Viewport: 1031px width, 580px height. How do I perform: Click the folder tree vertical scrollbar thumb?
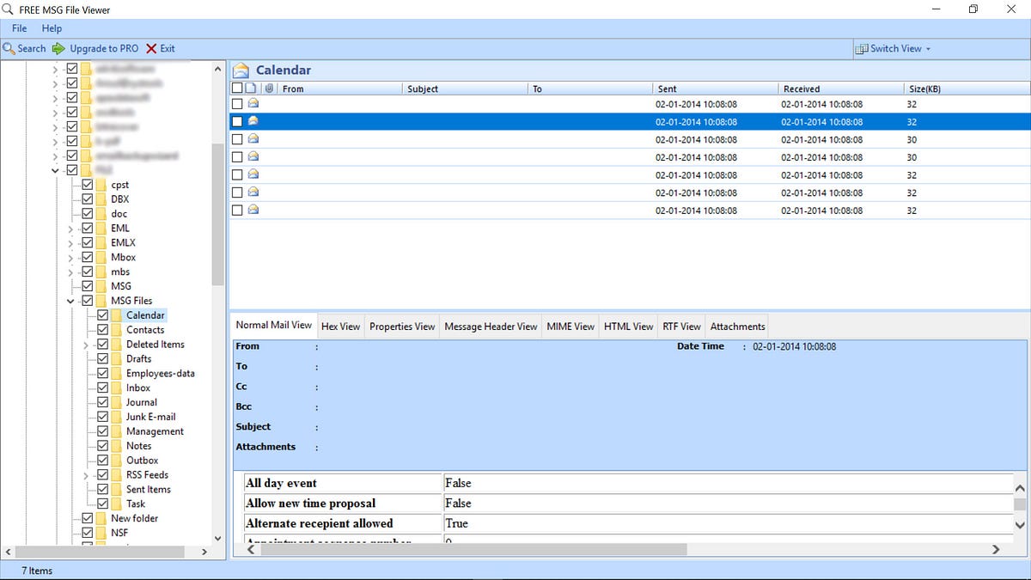(217, 214)
